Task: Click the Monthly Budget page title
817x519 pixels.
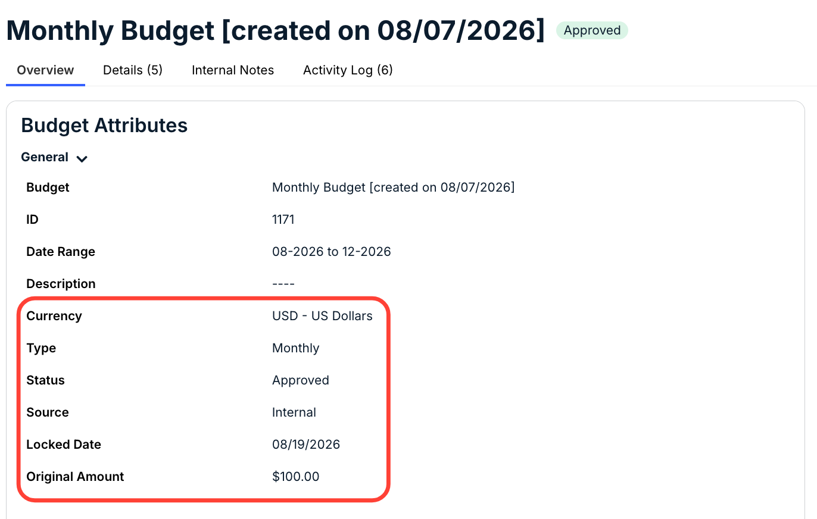Action: click(x=275, y=30)
